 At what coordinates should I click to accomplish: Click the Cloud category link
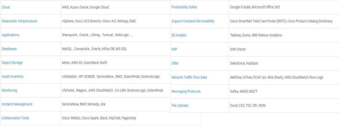click(x=6, y=7)
